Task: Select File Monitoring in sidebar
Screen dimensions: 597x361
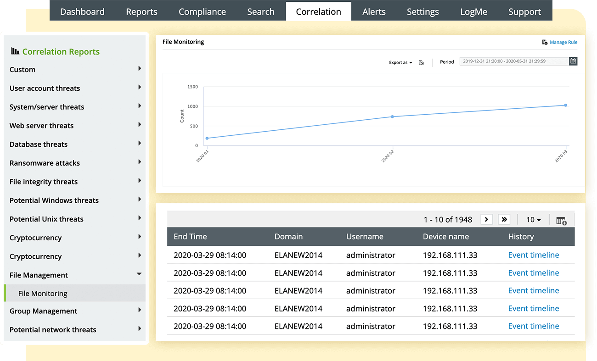Action: (x=43, y=294)
